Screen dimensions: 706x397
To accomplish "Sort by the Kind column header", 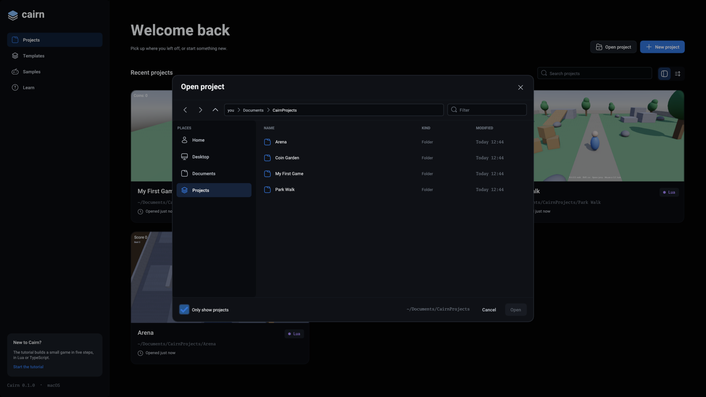I will (426, 128).
